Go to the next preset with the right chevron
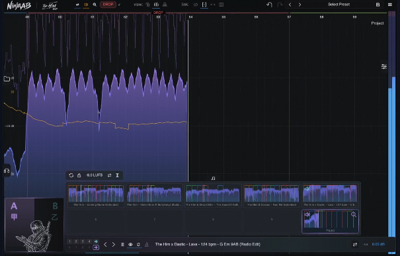Screen dimensions: 400x256 [300, 5]
